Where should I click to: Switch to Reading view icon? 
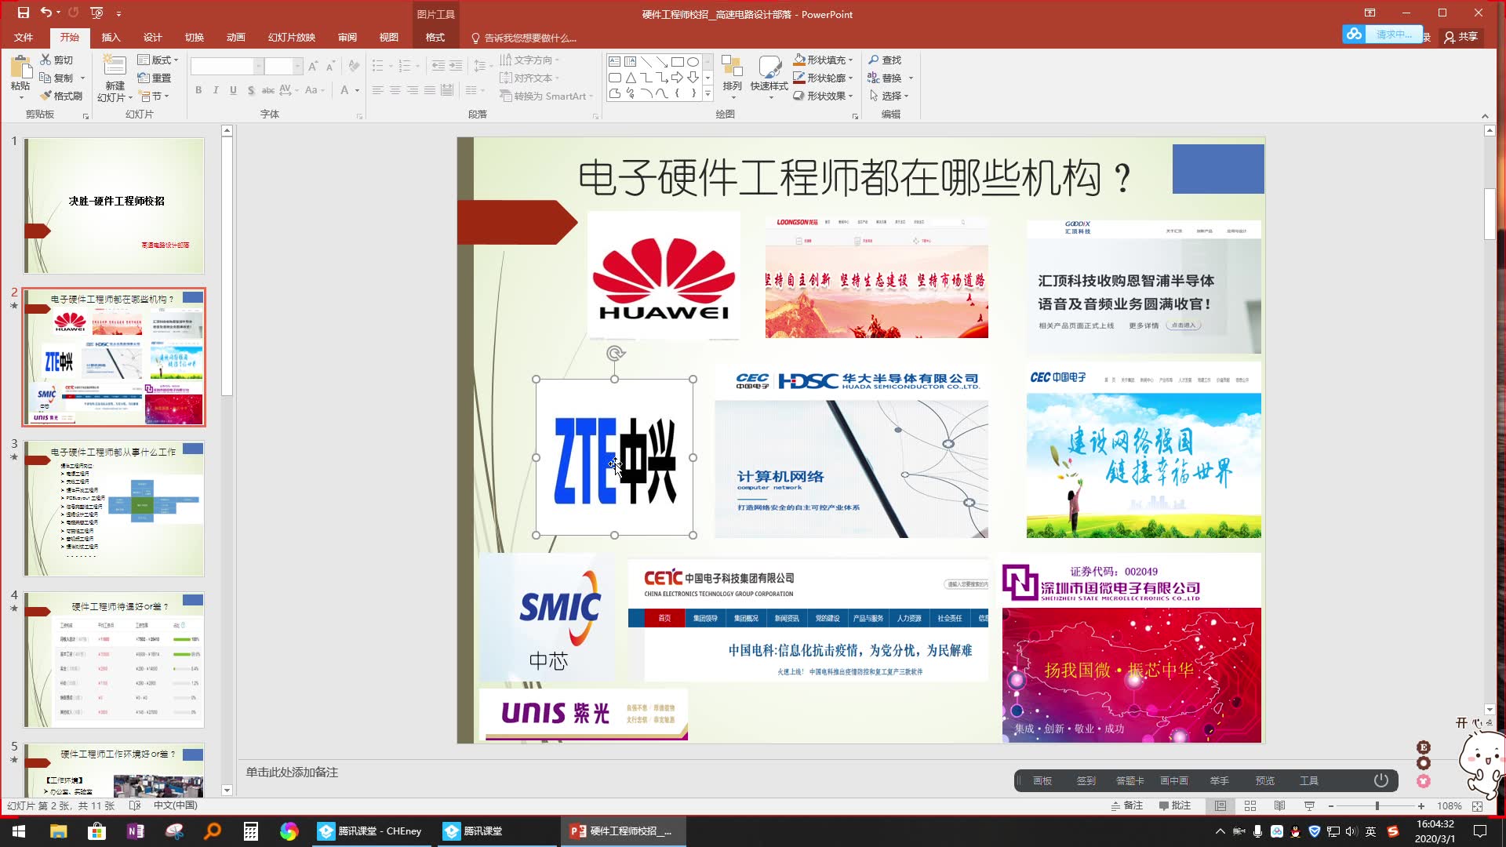(1280, 805)
